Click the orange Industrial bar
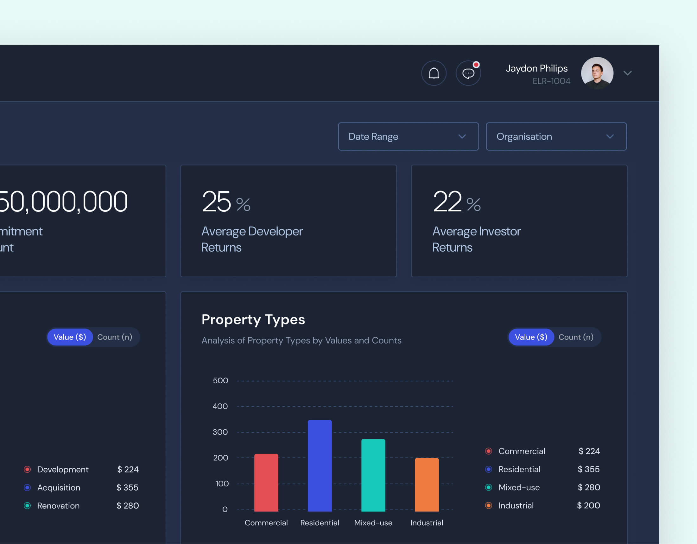The height and width of the screenshot is (544, 697). (x=426, y=485)
